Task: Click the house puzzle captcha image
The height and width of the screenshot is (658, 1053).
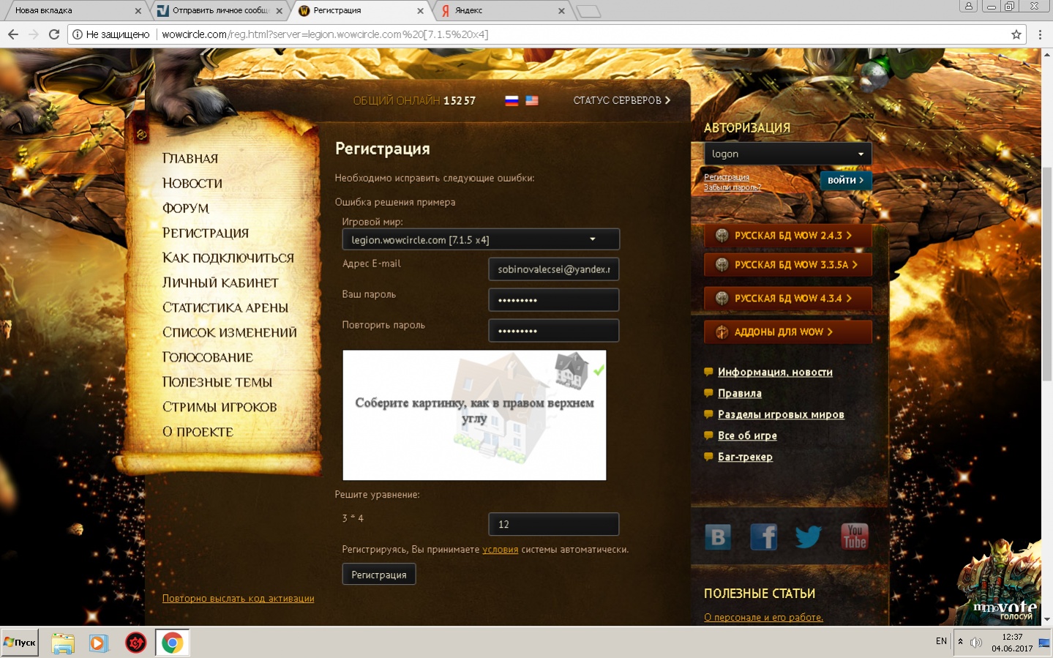Action: tap(474, 415)
